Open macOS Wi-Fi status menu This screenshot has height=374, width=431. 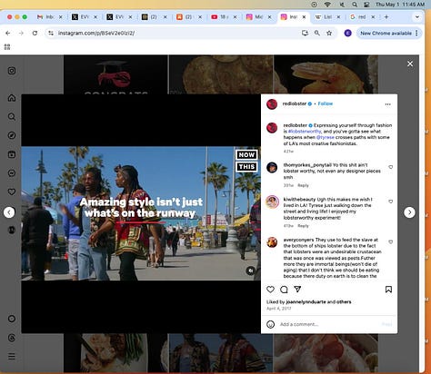pyautogui.click(x=327, y=5)
